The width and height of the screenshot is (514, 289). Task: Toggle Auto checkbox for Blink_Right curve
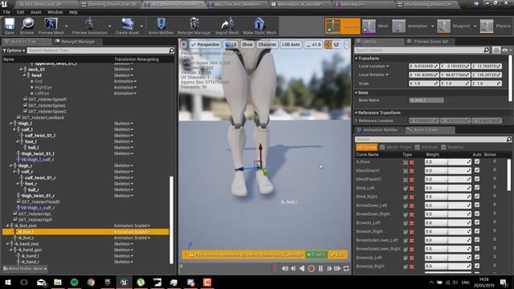tap(477, 197)
